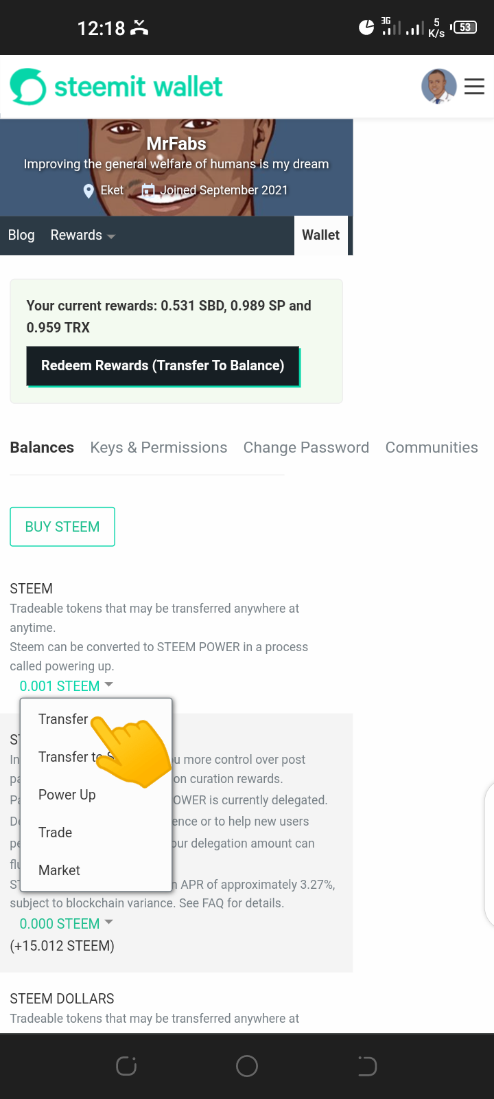The width and height of the screenshot is (494, 1099).
Task: Tap the battery indicator in status bar
Action: pos(464,27)
